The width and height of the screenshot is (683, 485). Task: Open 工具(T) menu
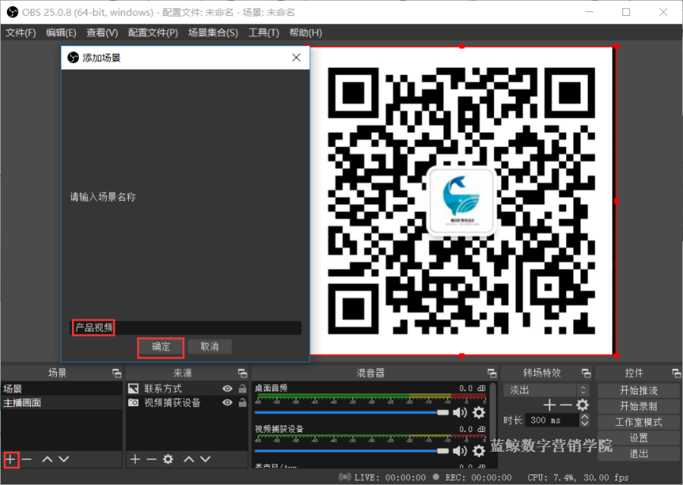(x=263, y=33)
